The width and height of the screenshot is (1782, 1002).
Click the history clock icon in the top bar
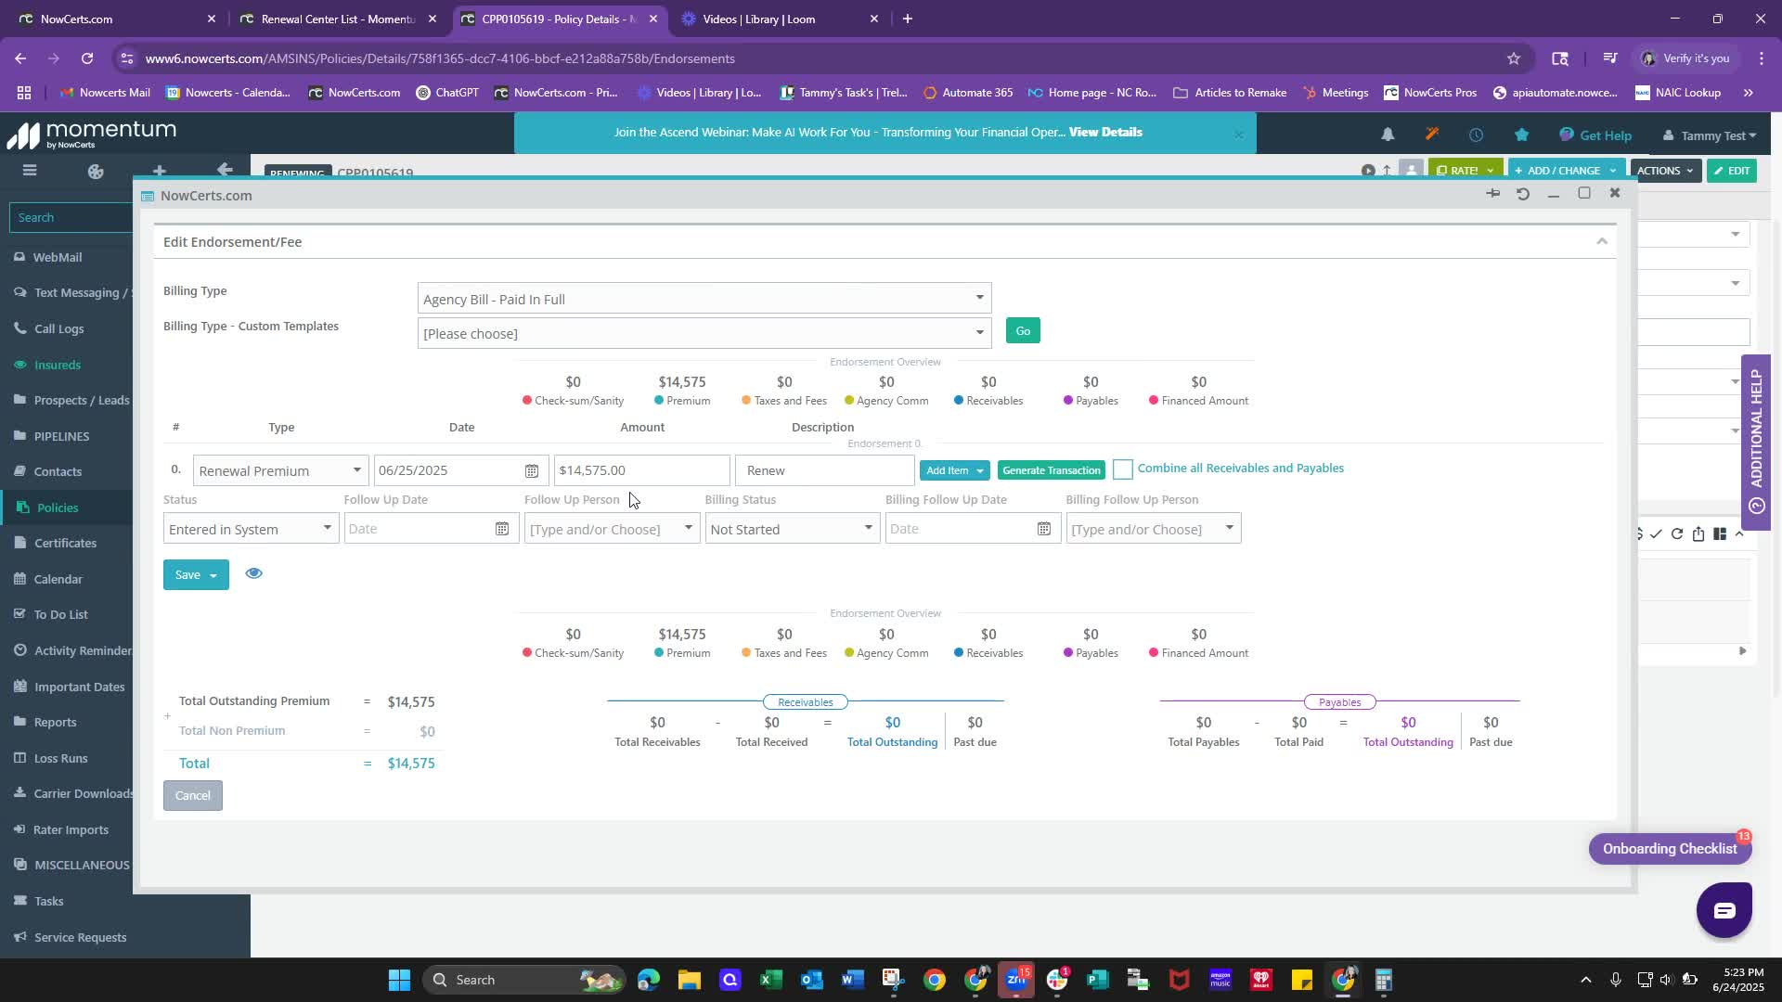tap(1476, 135)
